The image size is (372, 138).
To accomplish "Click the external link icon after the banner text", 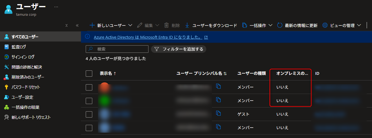I will point(206,37).
